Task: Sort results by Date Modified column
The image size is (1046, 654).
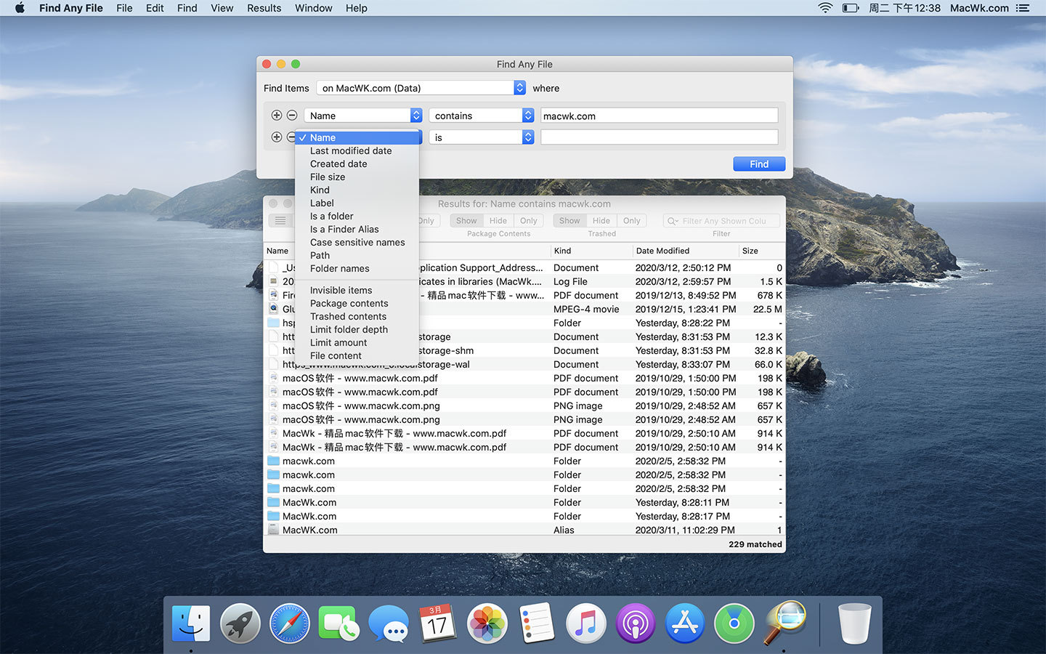Action: pos(662,251)
